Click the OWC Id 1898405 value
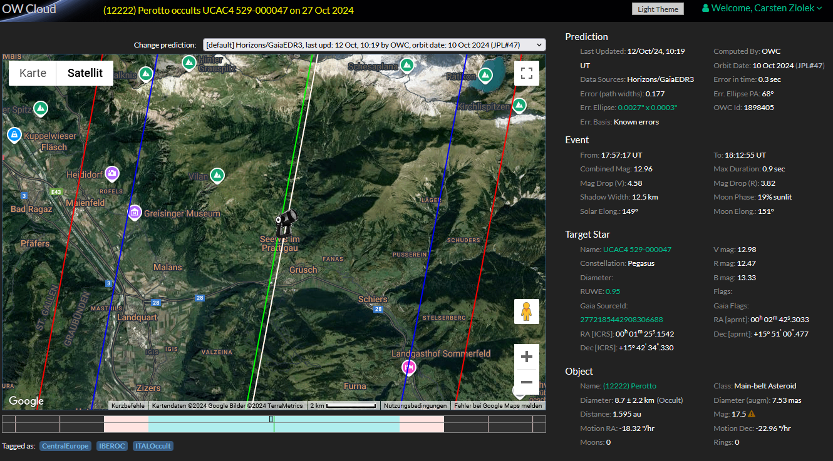This screenshot has width=833, height=461. (758, 108)
